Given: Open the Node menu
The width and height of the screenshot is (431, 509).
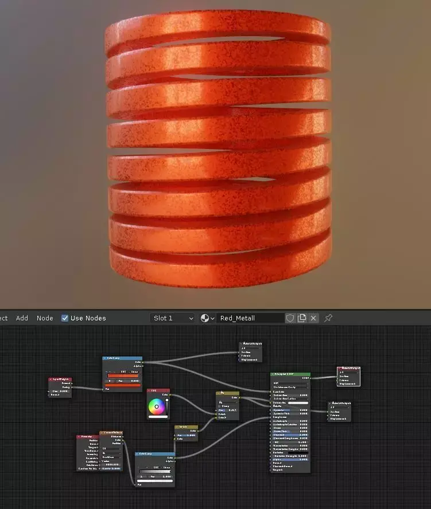Looking at the screenshot, I should [45, 318].
